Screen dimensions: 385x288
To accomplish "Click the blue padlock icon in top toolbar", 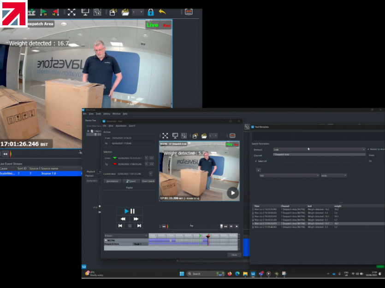I will click(x=150, y=12).
